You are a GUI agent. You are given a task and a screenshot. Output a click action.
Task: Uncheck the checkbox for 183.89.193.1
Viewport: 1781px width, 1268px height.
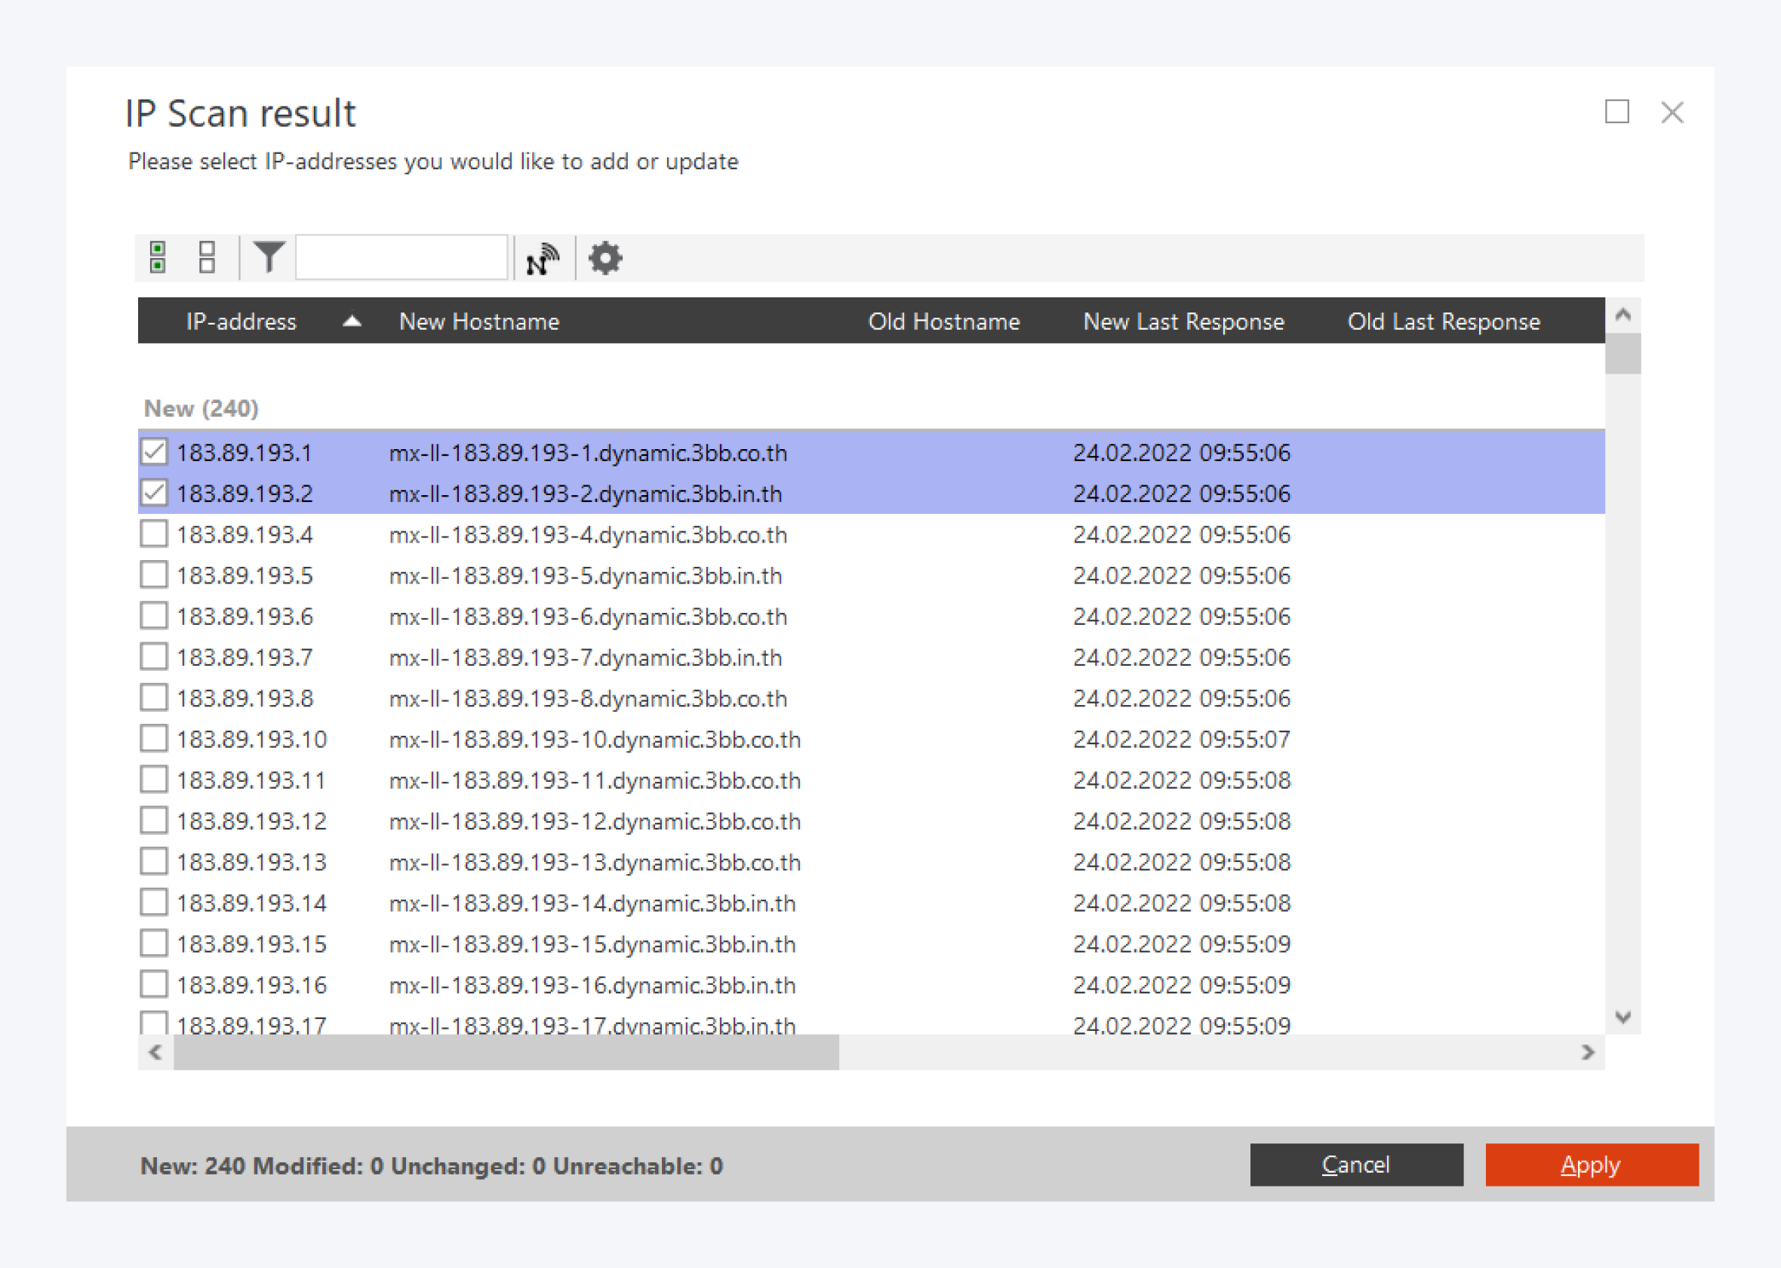[x=154, y=452]
